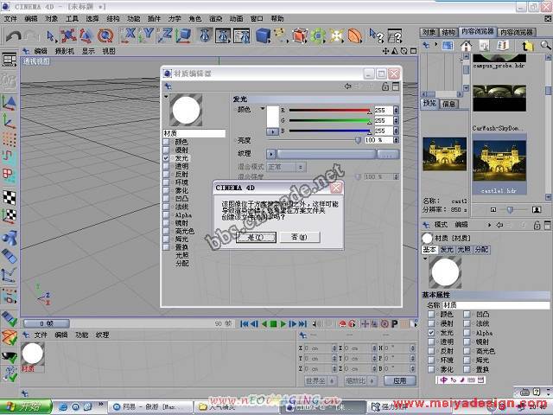This screenshot has height=415, width=553.
Task: Click the green array modeling icon
Action: click(x=318, y=36)
